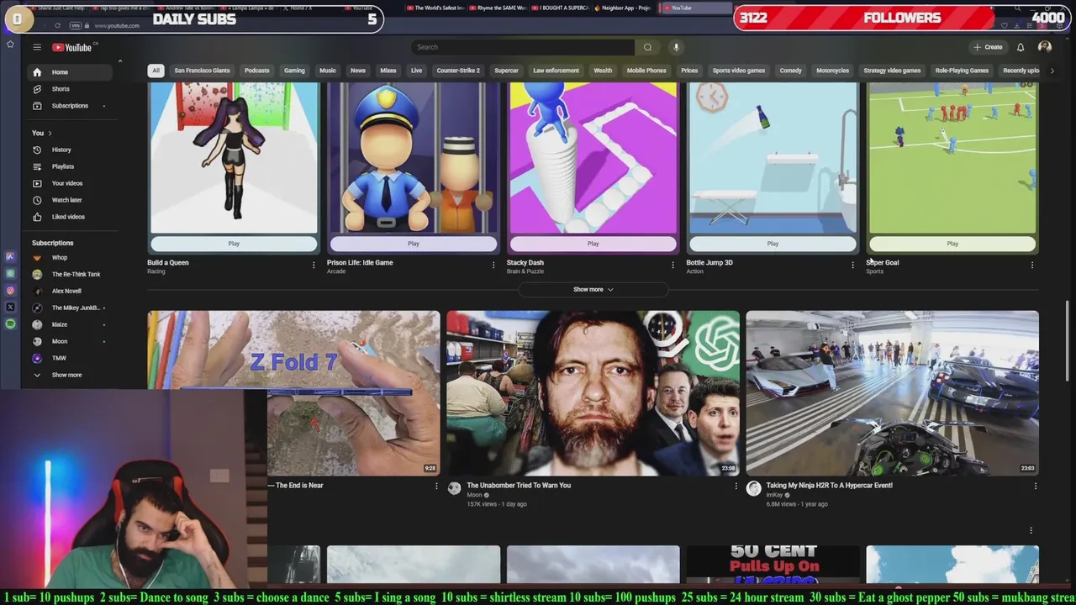Screen dimensions: 1076x605
Task: Select the Counter-Strike 2 chip
Action: [458, 71]
